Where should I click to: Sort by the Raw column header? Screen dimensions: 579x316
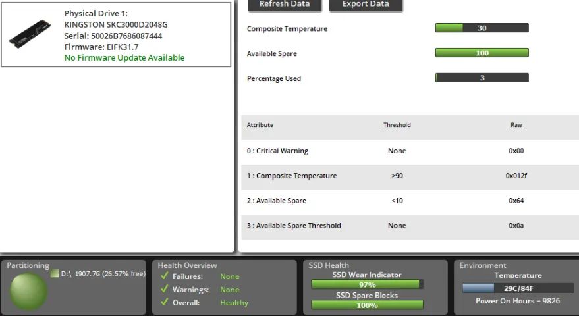516,125
